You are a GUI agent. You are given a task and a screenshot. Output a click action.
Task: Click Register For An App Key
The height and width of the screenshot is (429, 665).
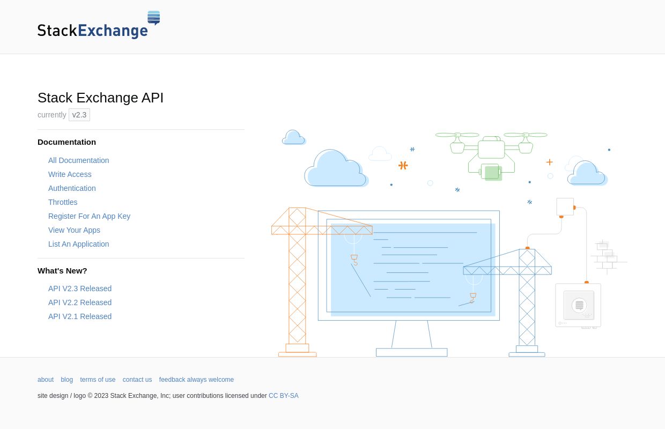point(89,216)
